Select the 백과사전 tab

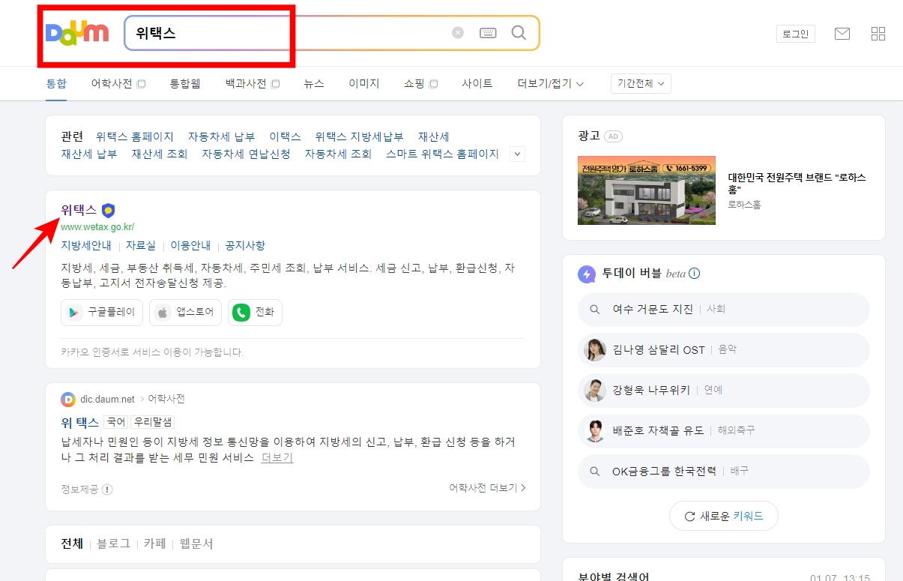click(246, 84)
